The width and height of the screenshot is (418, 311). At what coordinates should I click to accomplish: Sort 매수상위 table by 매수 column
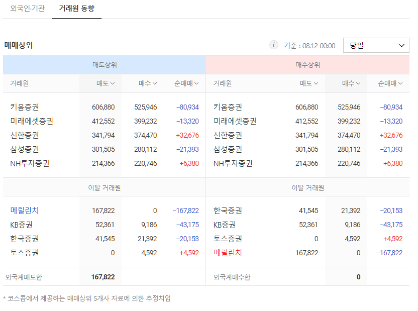(x=351, y=83)
